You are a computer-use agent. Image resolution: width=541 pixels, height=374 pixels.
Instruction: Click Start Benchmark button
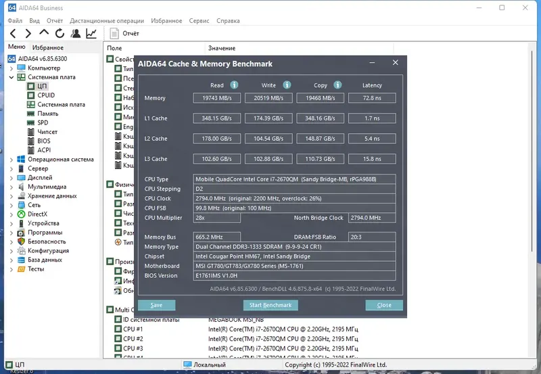click(270, 305)
